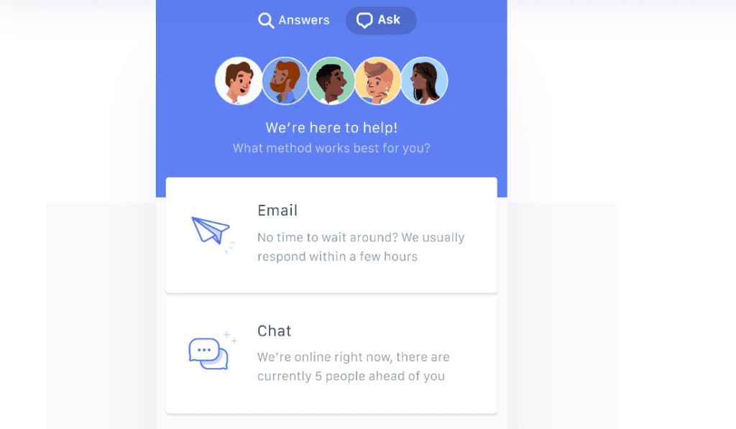This screenshot has height=429, width=736.
Task: Click the speech bubble Ask icon
Action: point(364,20)
